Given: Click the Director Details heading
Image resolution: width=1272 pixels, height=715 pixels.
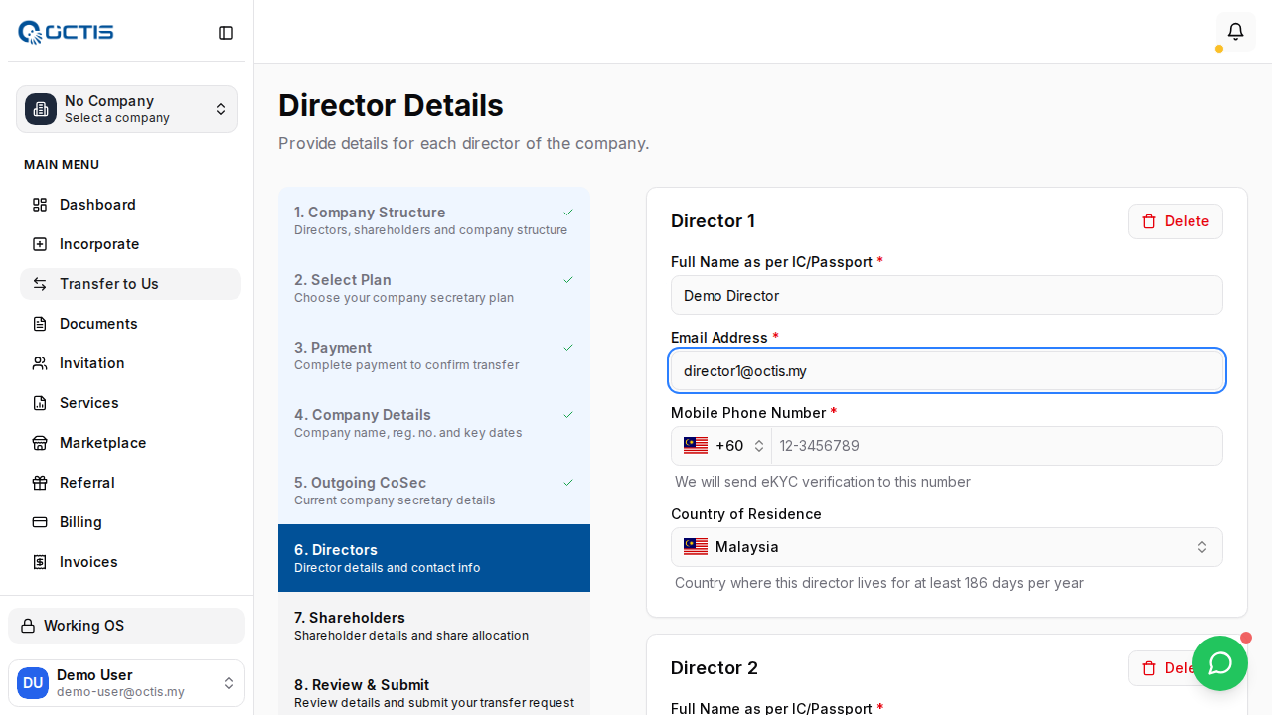Looking at the screenshot, I should [391, 105].
